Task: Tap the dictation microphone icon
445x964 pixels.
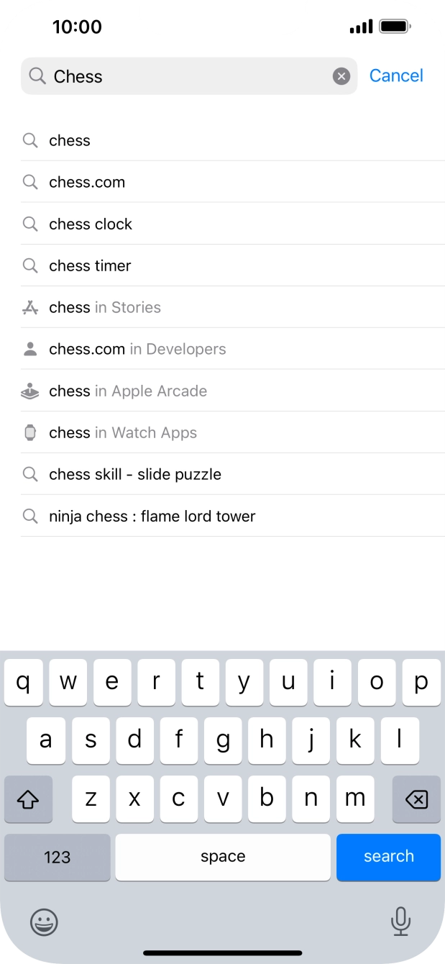Action: coord(400,922)
